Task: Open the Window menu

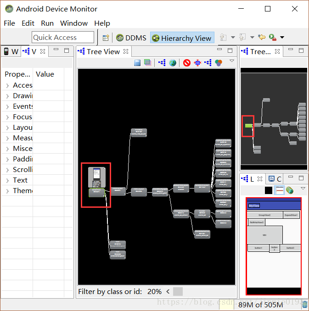Action: coord(74,23)
